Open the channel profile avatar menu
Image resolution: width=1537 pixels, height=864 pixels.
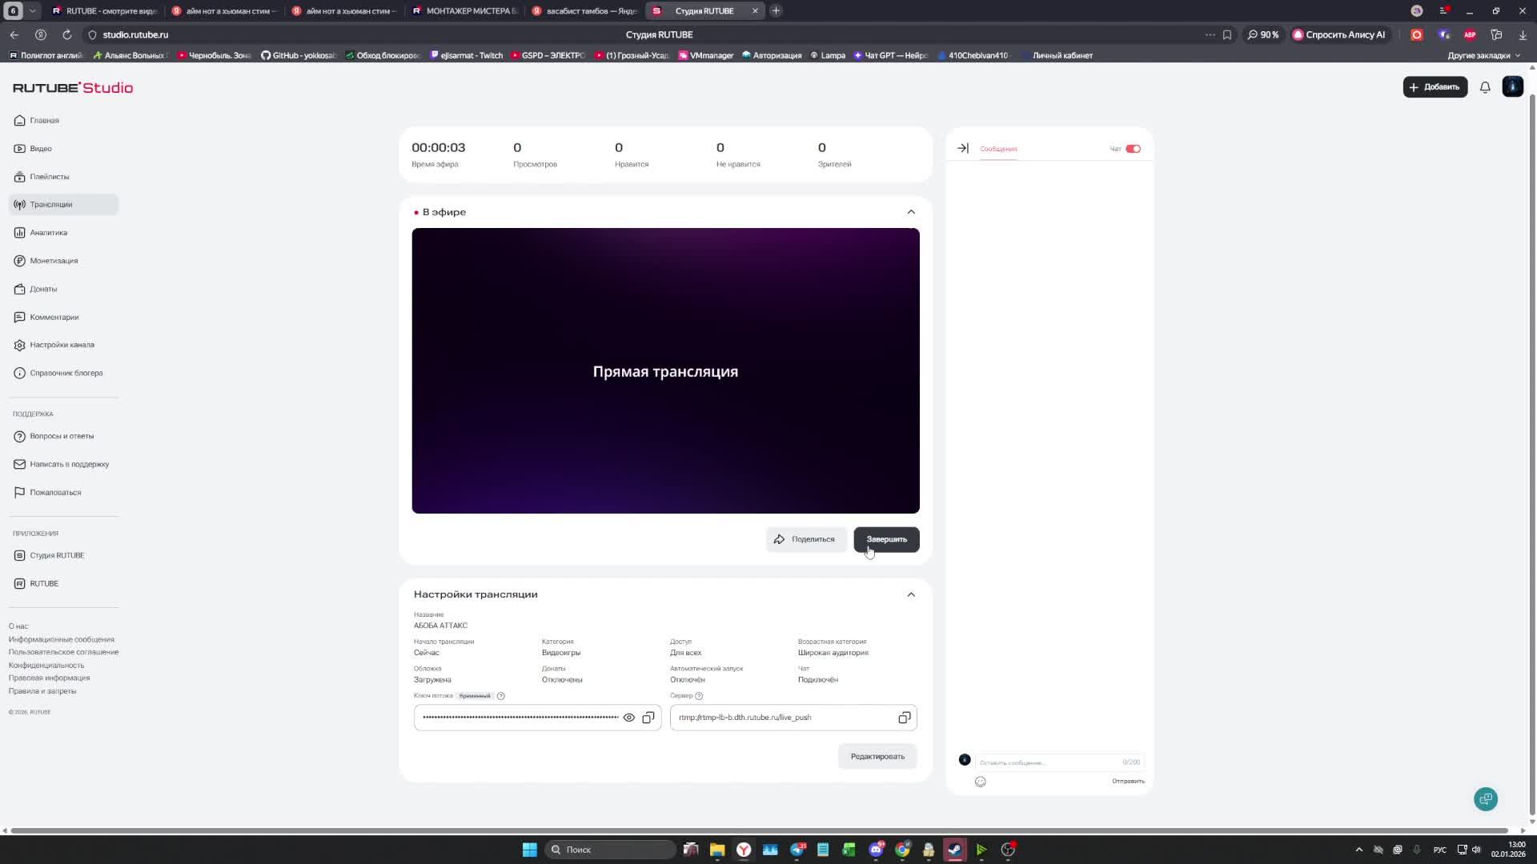point(1513,86)
